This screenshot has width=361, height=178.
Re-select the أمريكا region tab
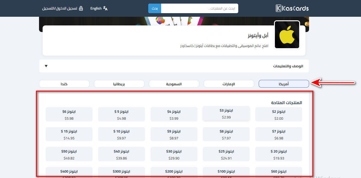(x=284, y=84)
